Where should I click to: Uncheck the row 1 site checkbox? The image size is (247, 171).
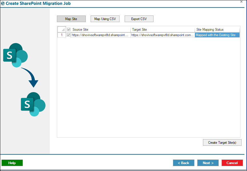pyautogui.click(x=68, y=35)
